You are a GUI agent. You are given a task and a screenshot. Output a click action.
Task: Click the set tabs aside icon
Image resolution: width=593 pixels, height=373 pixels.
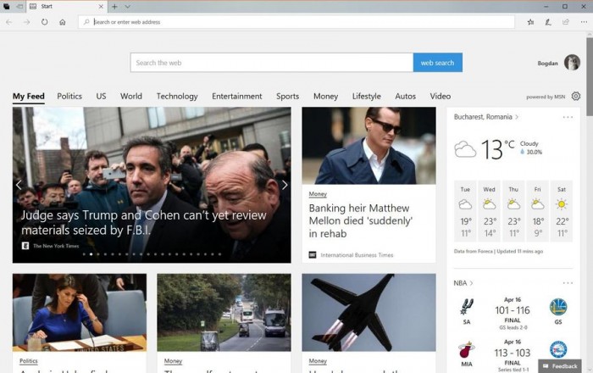tap(19, 7)
